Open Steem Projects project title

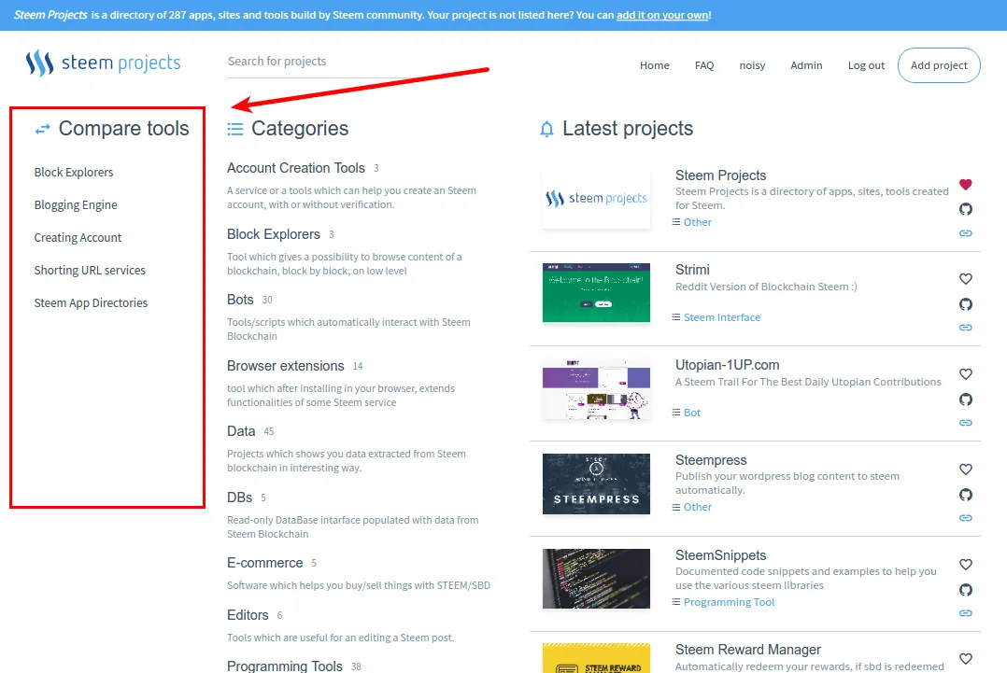[720, 175]
